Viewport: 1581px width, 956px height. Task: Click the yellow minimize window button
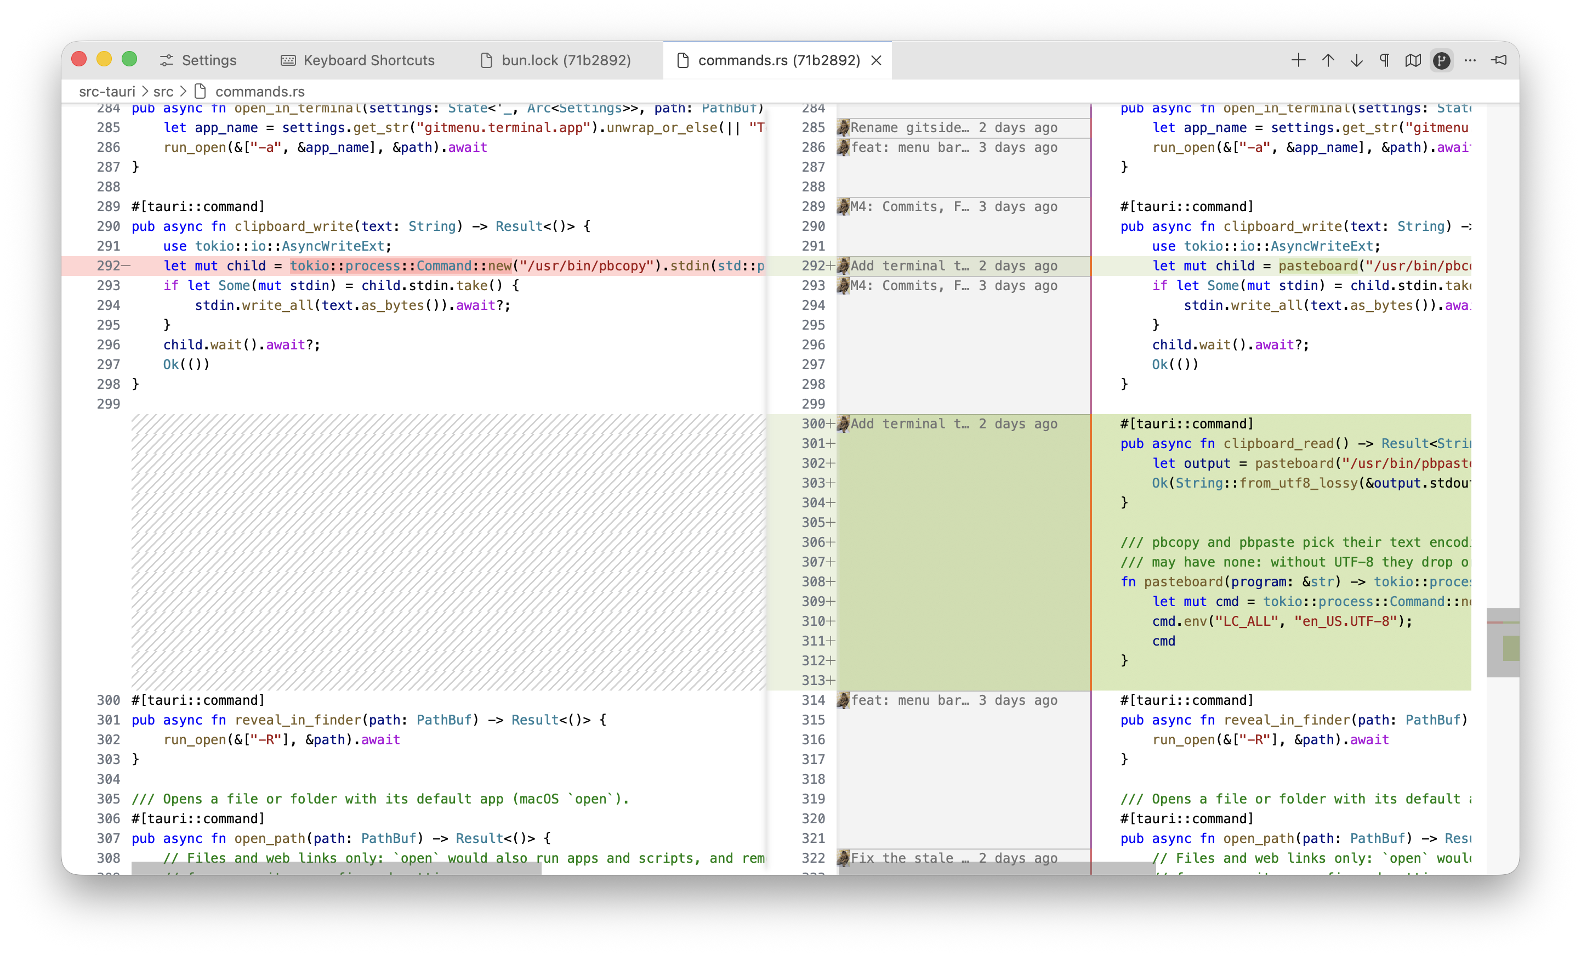tap(104, 60)
